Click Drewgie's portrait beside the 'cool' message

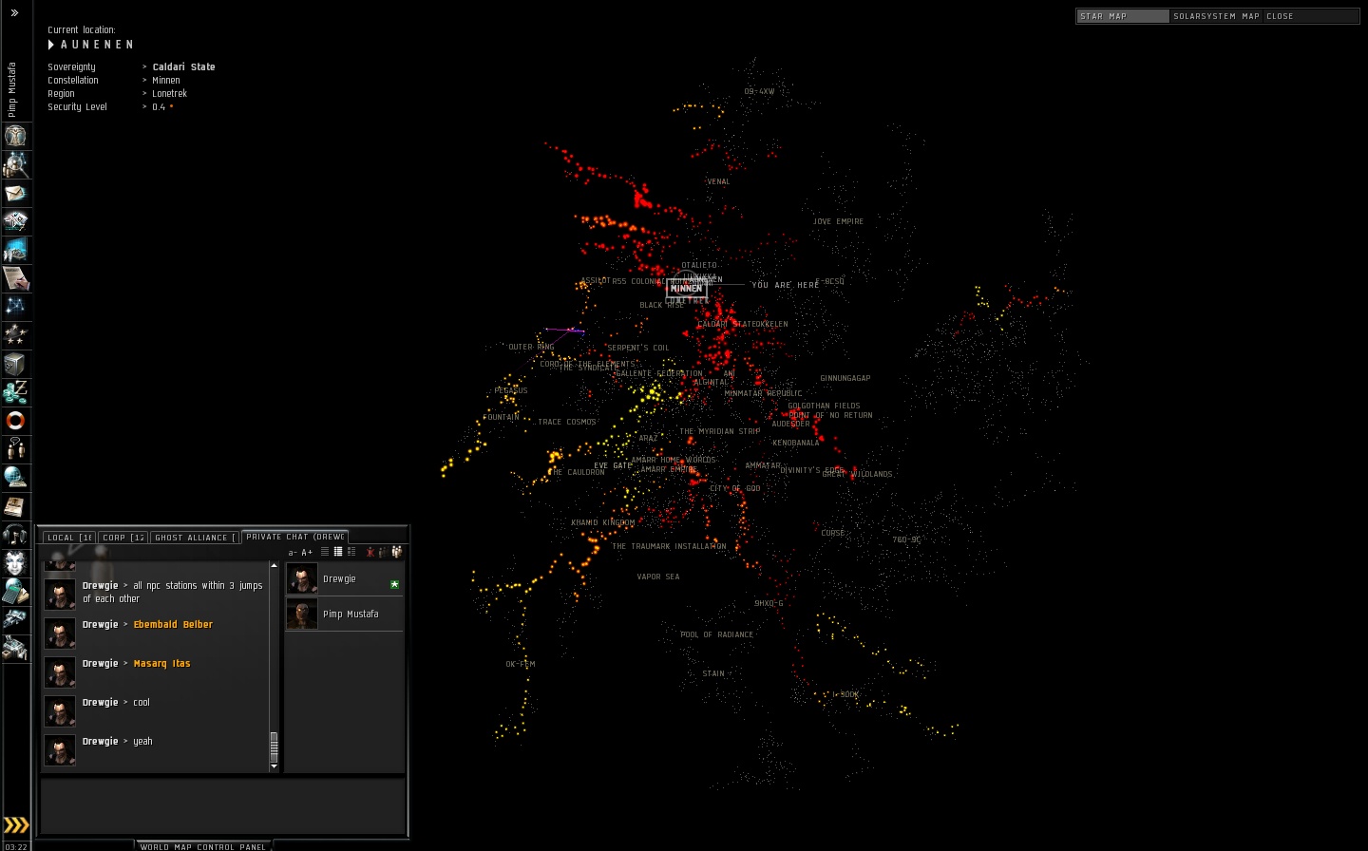(x=60, y=711)
